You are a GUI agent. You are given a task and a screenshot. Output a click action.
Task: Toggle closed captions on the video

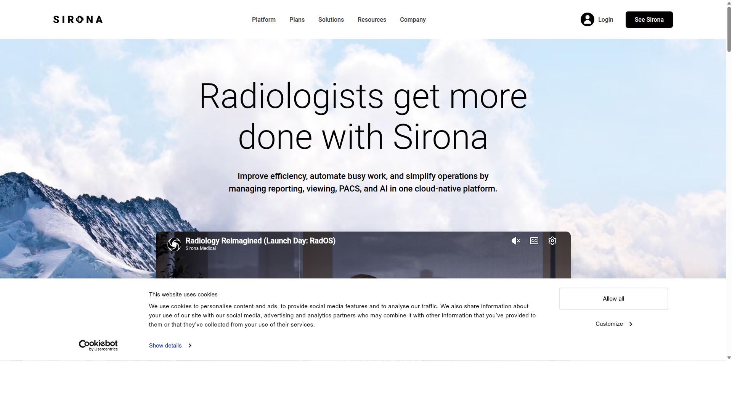pos(534,241)
